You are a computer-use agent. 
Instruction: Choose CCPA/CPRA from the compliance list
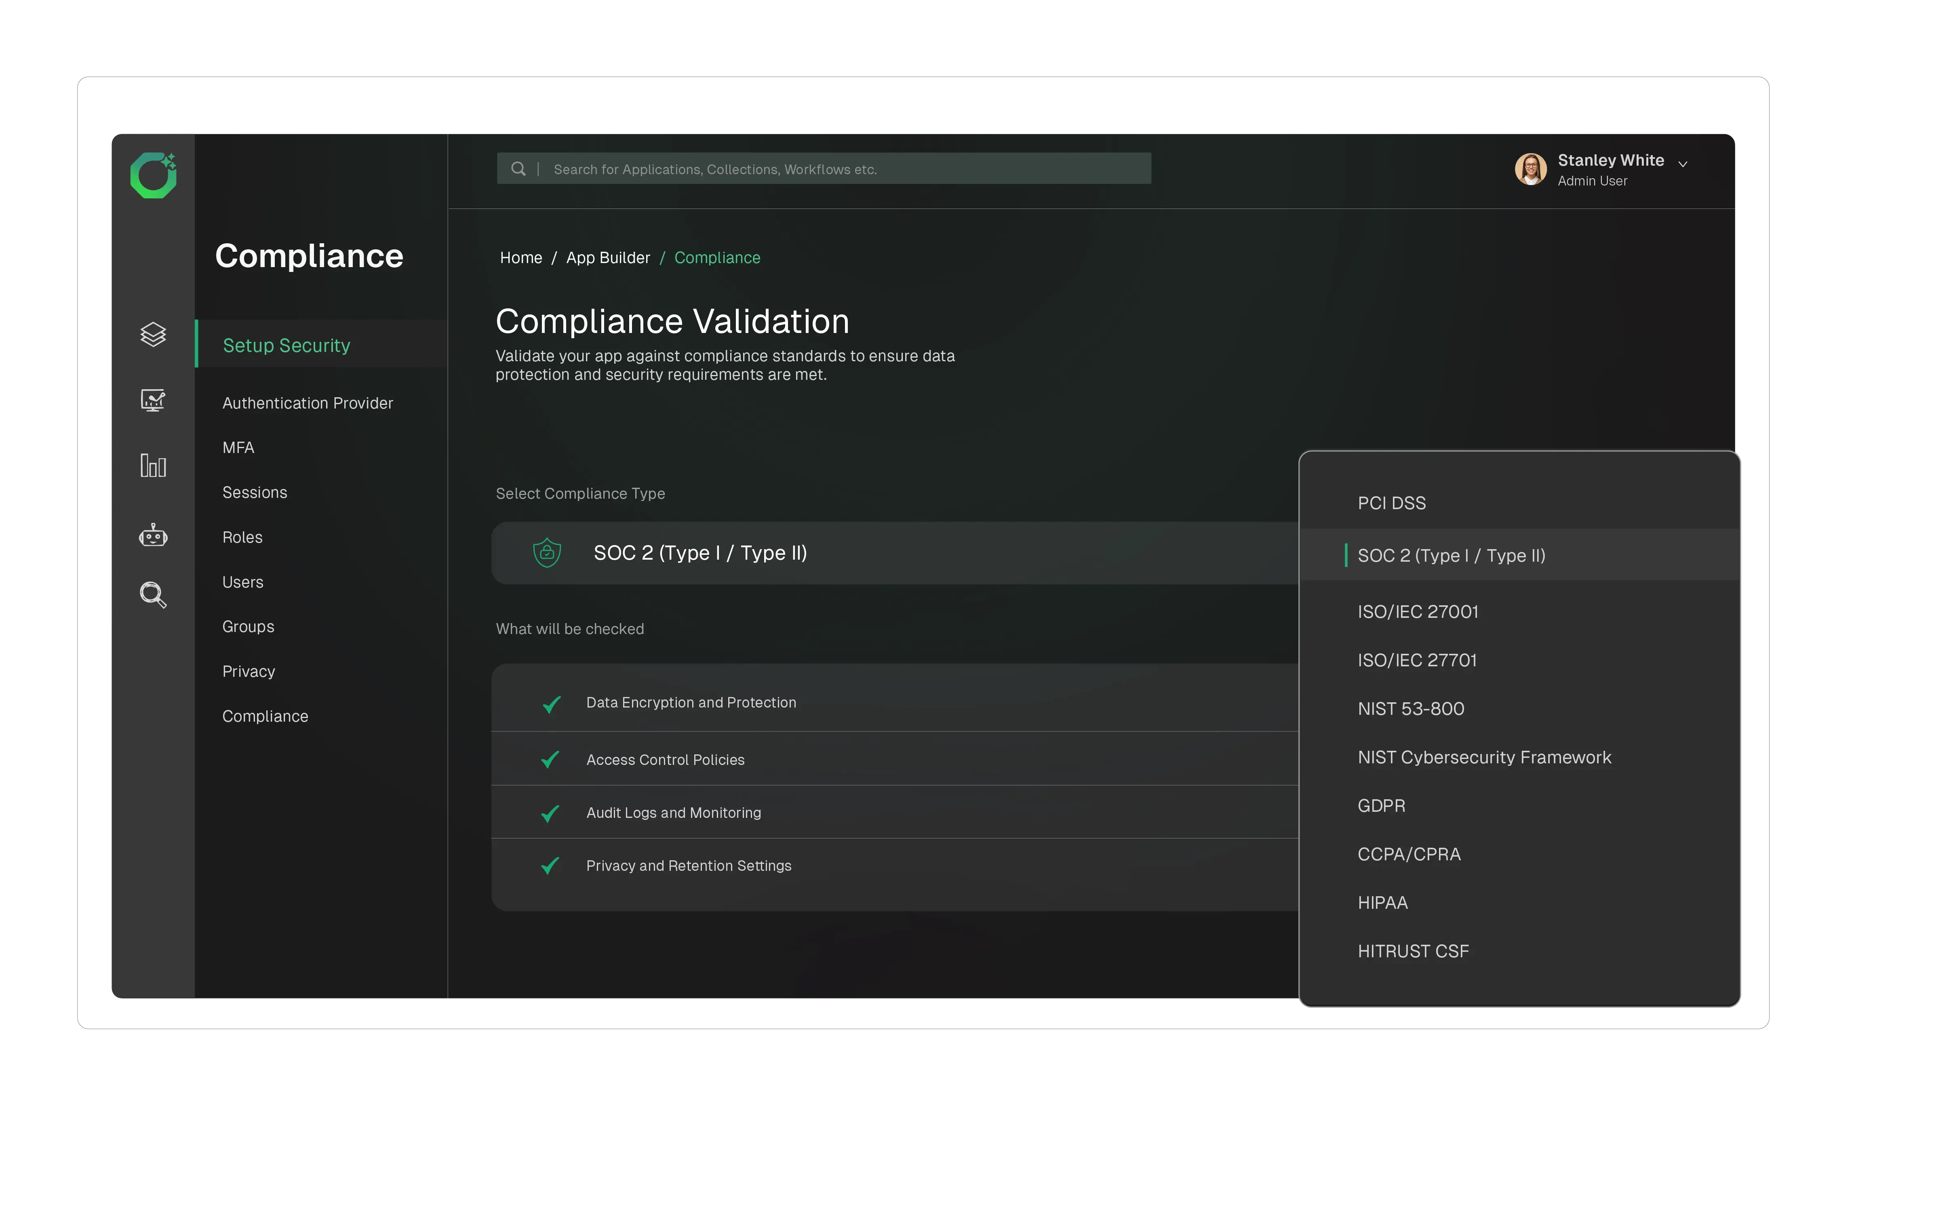pos(1409,855)
